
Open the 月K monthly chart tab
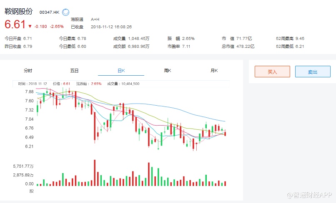214,71
